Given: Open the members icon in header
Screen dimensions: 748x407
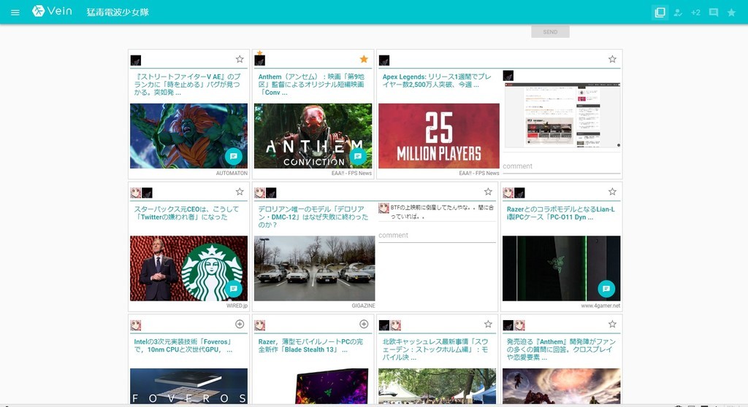Looking at the screenshot, I should [678, 12].
